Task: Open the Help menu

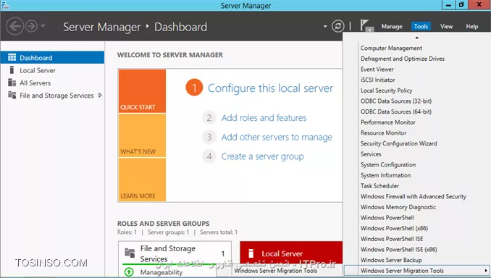Action: coord(471,27)
